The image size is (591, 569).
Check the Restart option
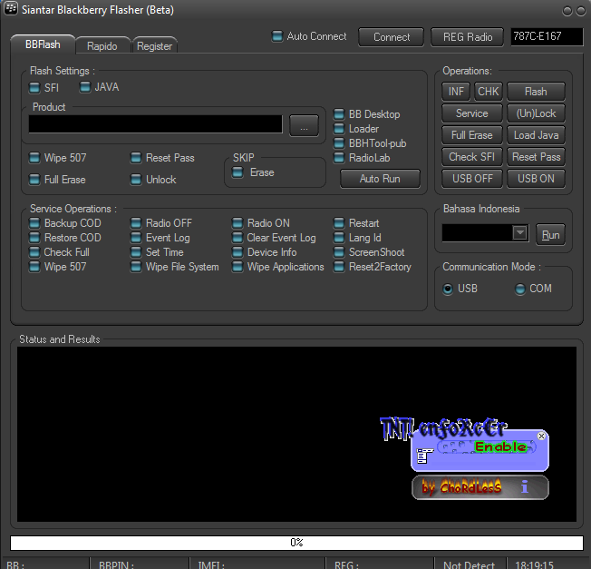click(339, 223)
